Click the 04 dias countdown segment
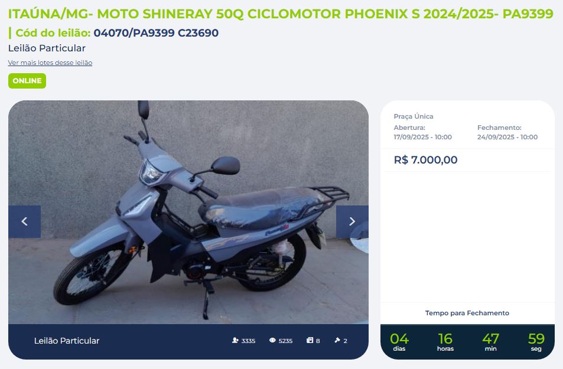The height and width of the screenshot is (369, 563). (x=399, y=342)
